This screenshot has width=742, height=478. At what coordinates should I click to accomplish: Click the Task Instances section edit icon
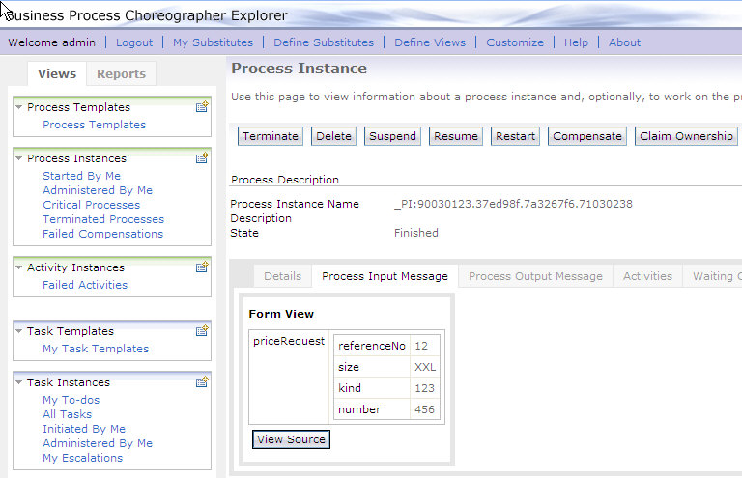pos(202,382)
